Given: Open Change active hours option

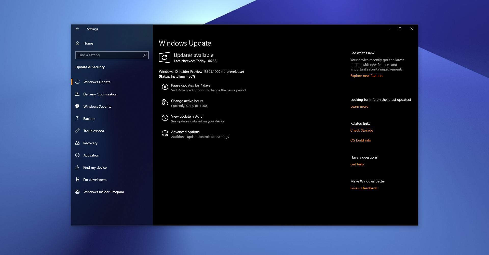Looking at the screenshot, I should [x=184, y=103].
